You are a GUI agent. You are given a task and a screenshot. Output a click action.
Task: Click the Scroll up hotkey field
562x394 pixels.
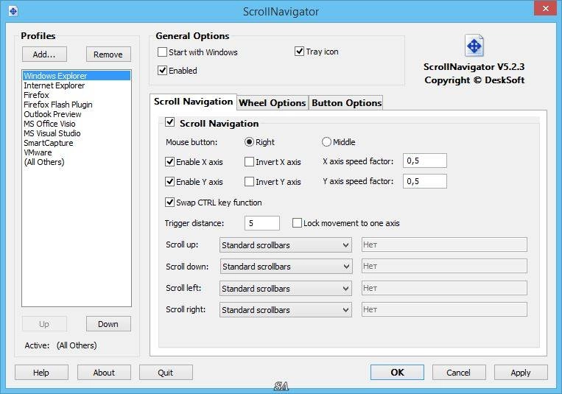click(x=444, y=245)
